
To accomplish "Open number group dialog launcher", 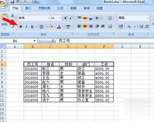I will (x=148, y=34).
